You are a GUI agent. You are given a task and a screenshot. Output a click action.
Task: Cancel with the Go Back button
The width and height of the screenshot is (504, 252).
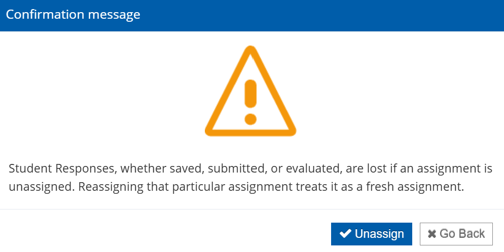[x=456, y=234]
